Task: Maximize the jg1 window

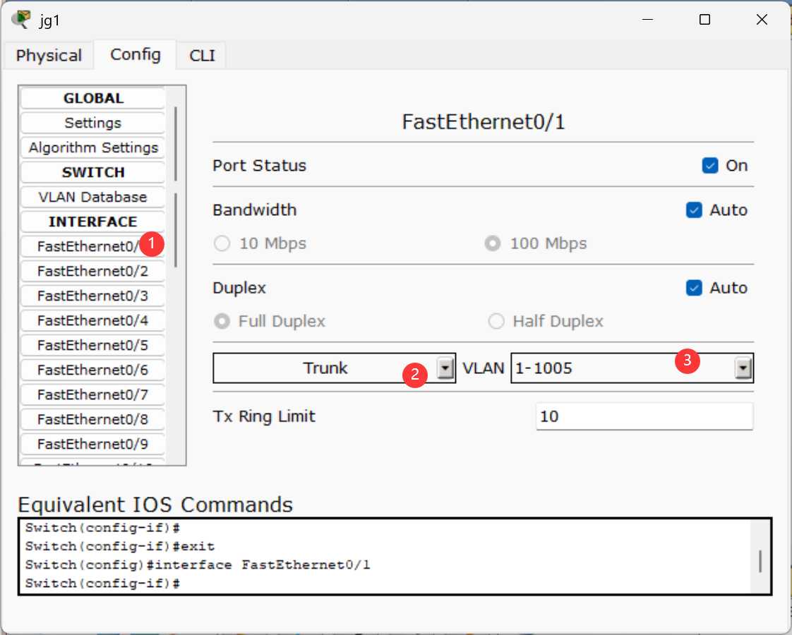Action: pyautogui.click(x=704, y=20)
